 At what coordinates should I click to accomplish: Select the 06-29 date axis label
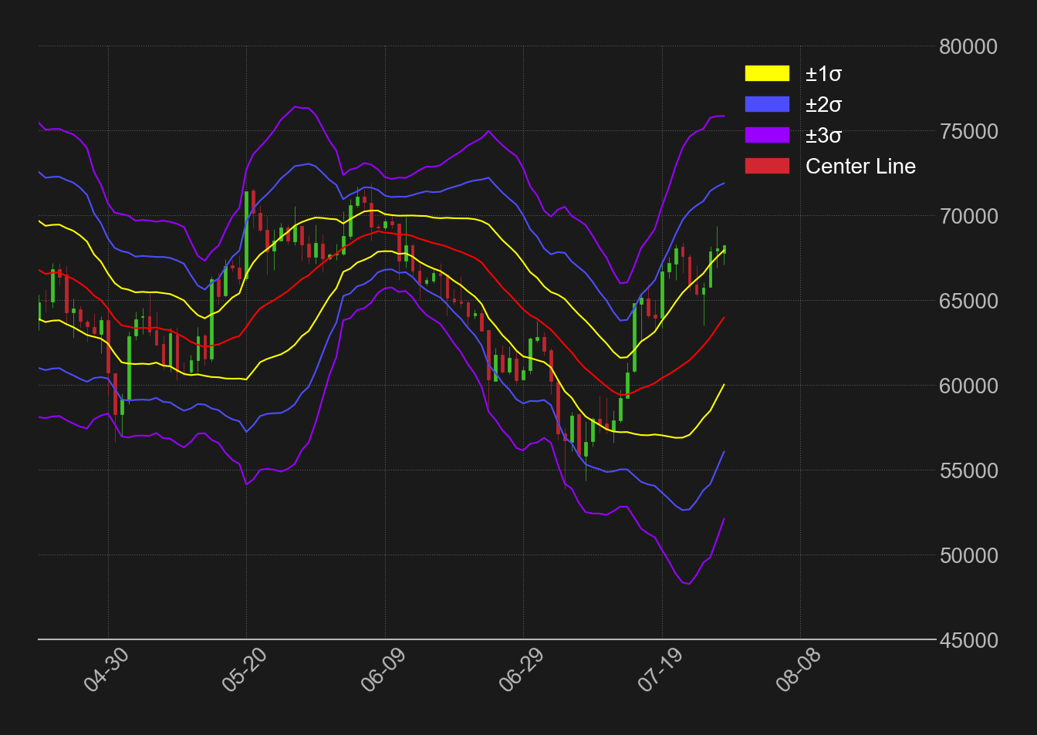pyautogui.click(x=520, y=670)
